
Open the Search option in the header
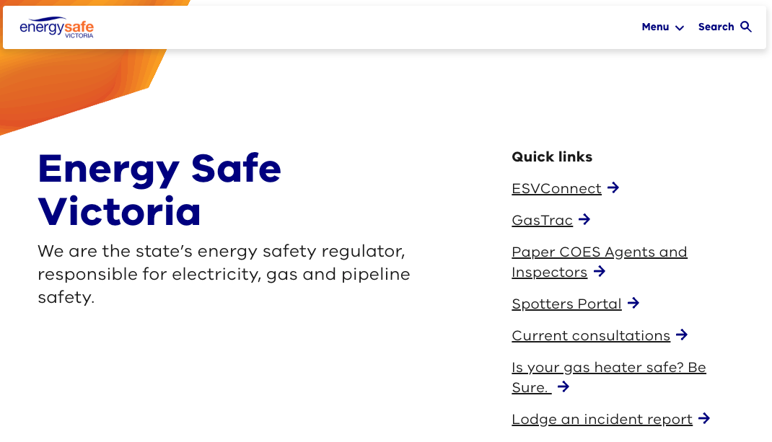(x=716, y=27)
